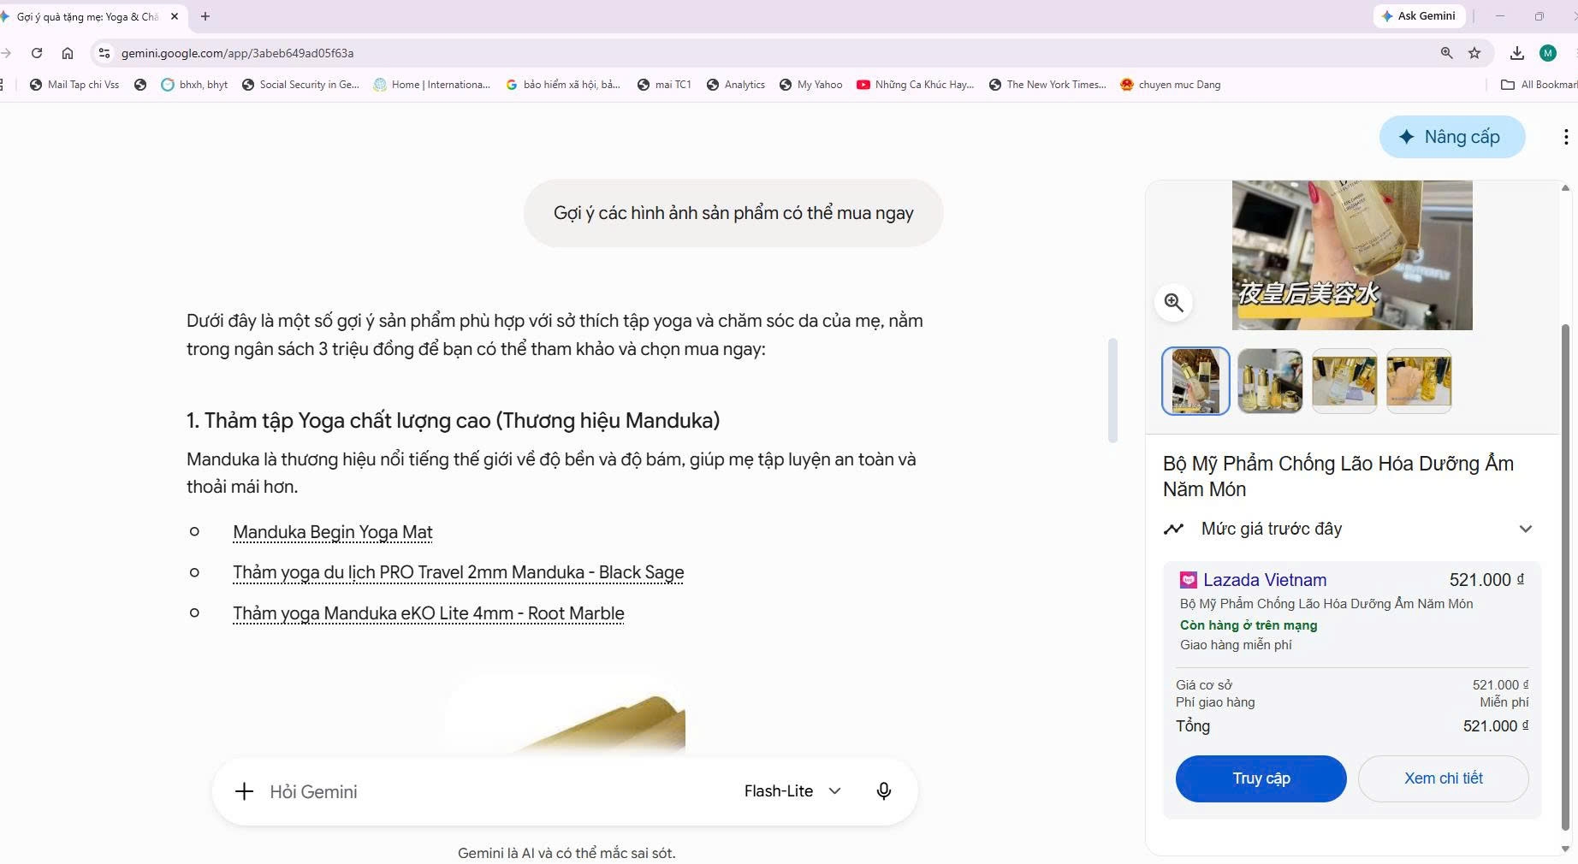Image resolution: width=1578 pixels, height=864 pixels.
Task: Enlarge product image with magnifier icon
Action: click(1174, 302)
